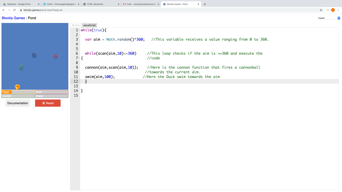Click the dark blue duck in pond
This screenshot has width=342, height=192.
coord(34,56)
